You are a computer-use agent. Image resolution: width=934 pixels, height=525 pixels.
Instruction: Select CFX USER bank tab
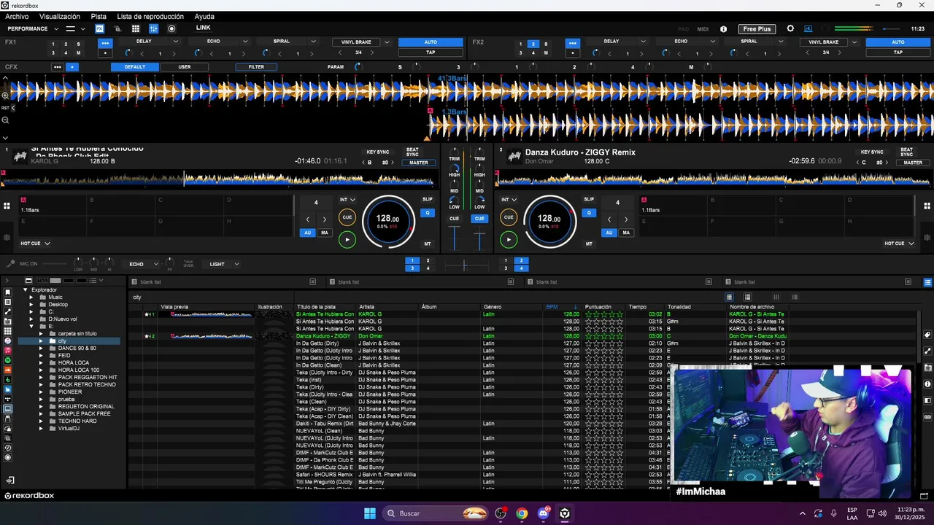pos(185,67)
